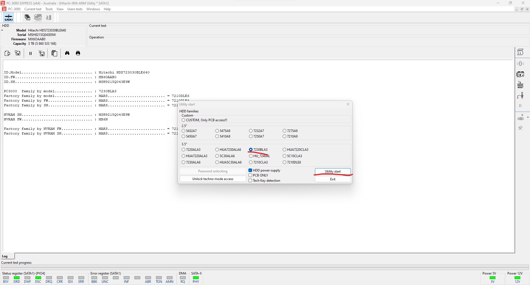Click the exit (person leaving) toolbar icon
Viewport: 530px width, 285px height.
(x=49, y=17)
